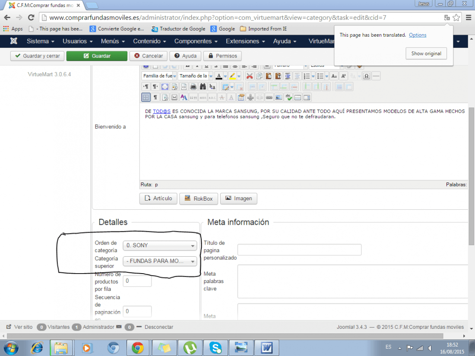Insert a numbered list
This screenshot has width=475, height=356.
307,76
